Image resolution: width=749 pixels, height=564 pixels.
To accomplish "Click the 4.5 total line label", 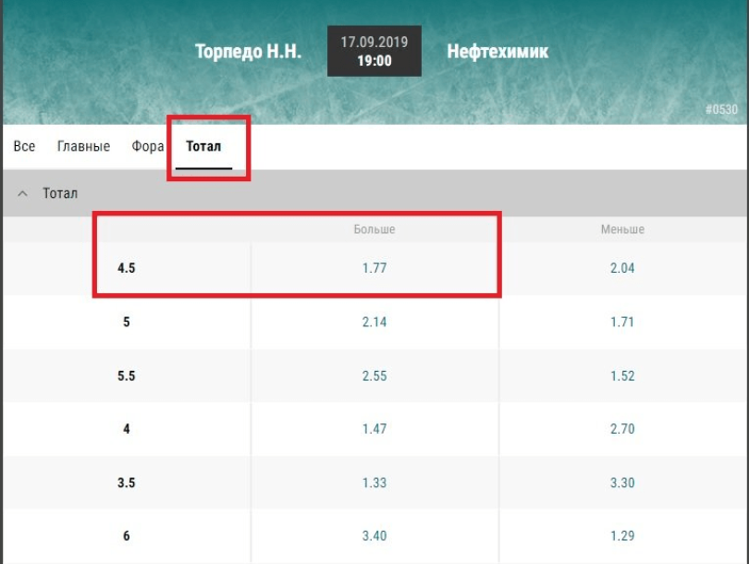I will click(127, 268).
